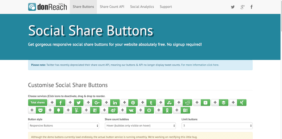
Task: Deactivate the green Facebook service icon
Action: [61, 102]
